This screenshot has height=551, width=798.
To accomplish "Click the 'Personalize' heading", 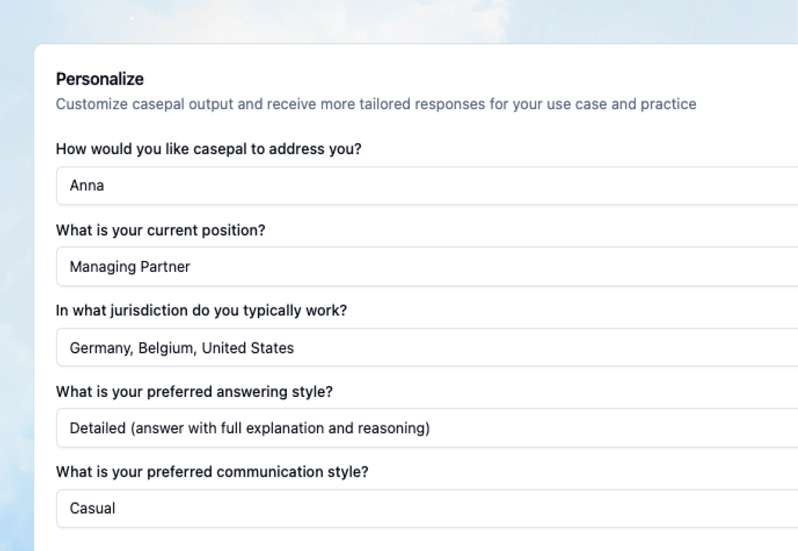I will click(99, 79).
